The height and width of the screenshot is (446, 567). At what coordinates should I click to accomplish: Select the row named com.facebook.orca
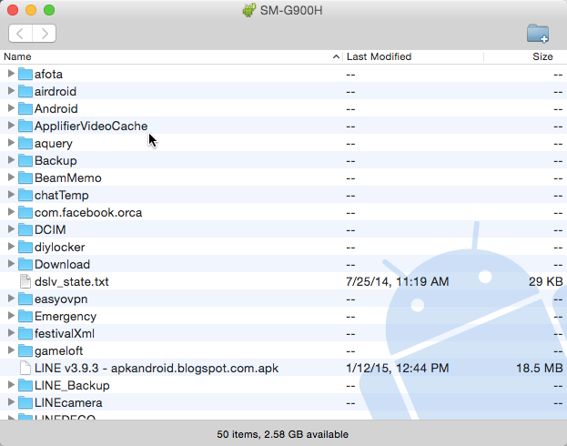click(x=284, y=212)
